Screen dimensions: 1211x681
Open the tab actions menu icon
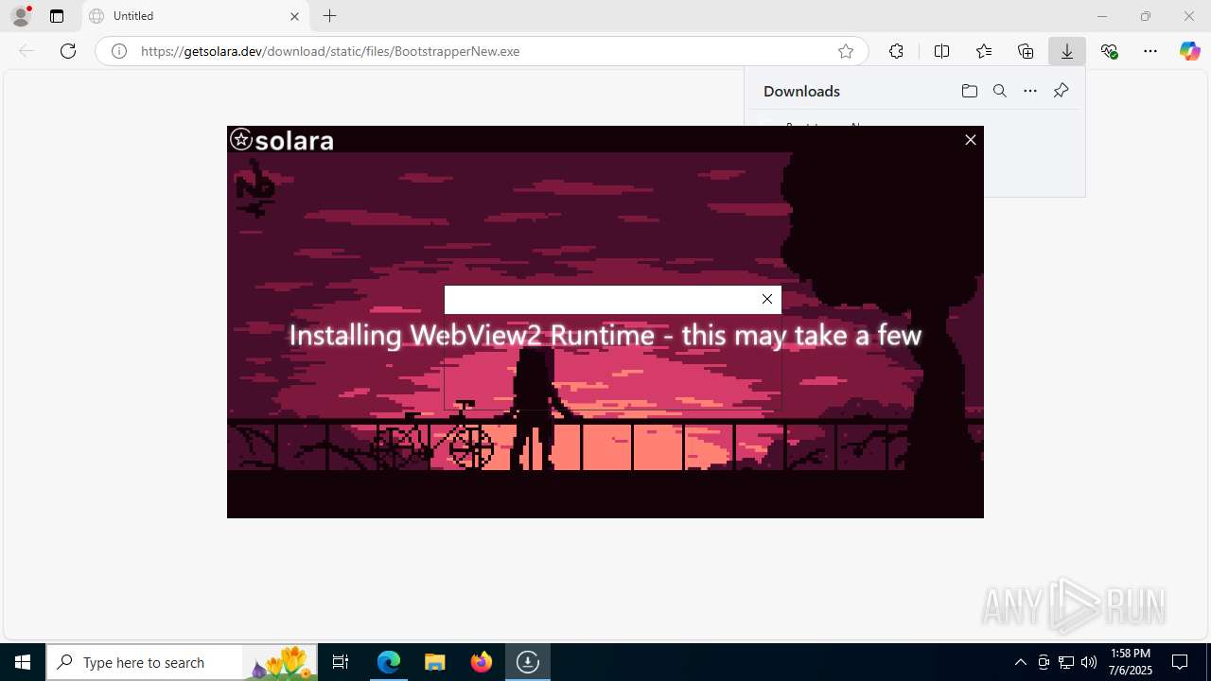(x=57, y=16)
